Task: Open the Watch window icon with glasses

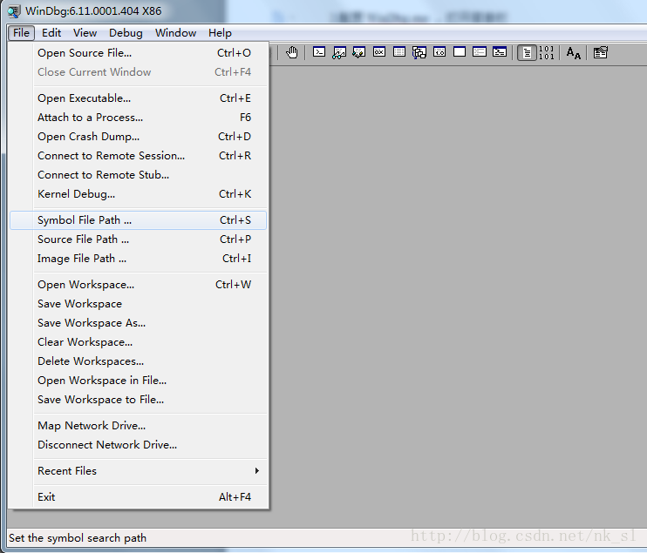Action: pyautogui.click(x=339, y=52)
